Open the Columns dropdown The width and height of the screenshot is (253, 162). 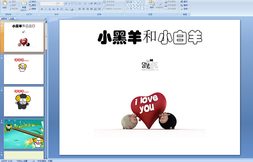click(100, 9)
